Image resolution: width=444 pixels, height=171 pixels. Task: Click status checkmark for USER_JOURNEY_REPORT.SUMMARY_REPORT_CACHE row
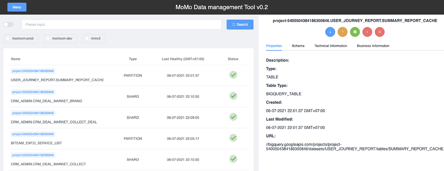233,75
